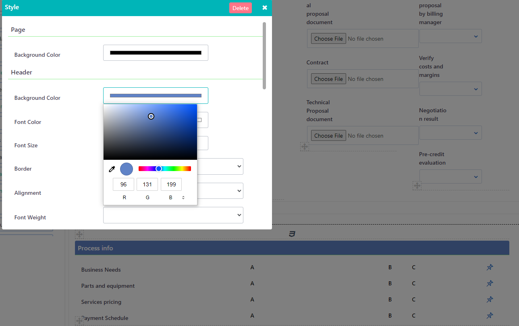Click the drag handle icon near Technical Proposal document
The image size is (519, 326).
tap(305, 147)
